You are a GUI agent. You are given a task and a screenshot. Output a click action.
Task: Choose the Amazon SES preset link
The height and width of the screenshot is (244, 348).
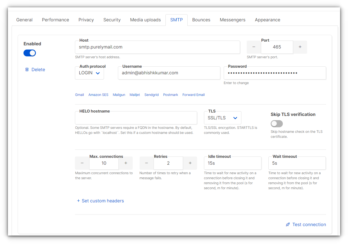click(x=98, y=95)
